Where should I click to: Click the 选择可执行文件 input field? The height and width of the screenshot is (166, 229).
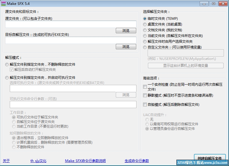(x=73, y=89)
